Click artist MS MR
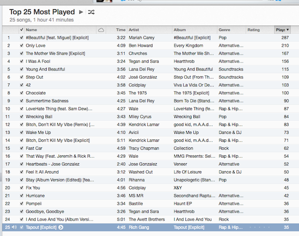 click(136, 196)
